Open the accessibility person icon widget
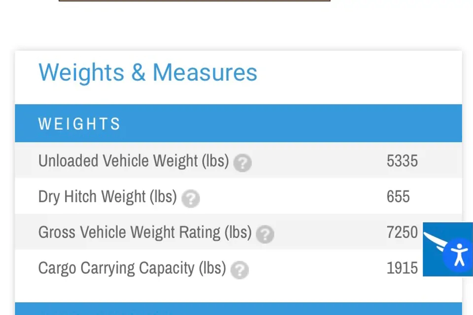 [459, 255]
